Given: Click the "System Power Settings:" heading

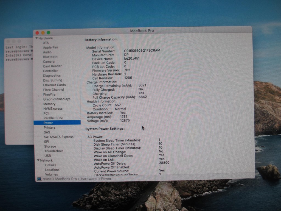Looking at the screenshot, I should (105, 129).
